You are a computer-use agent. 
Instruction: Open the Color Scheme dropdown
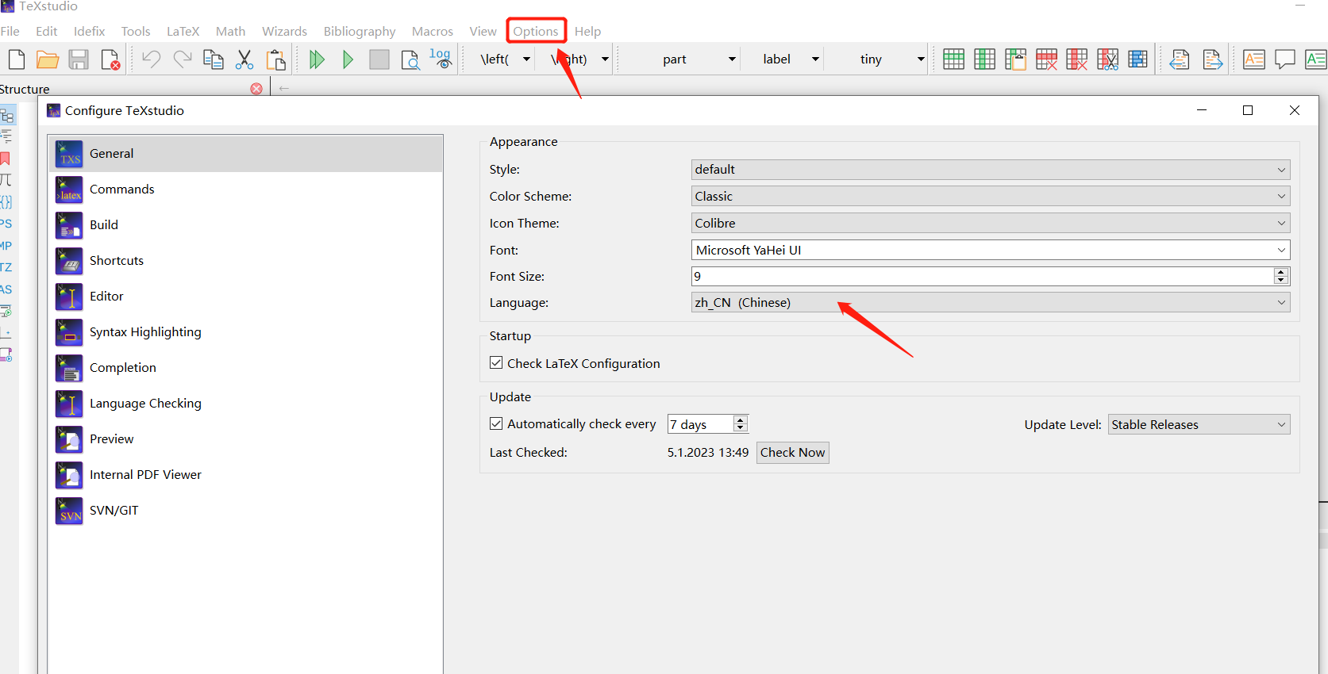pyautogui.click(x=991, y=197)
